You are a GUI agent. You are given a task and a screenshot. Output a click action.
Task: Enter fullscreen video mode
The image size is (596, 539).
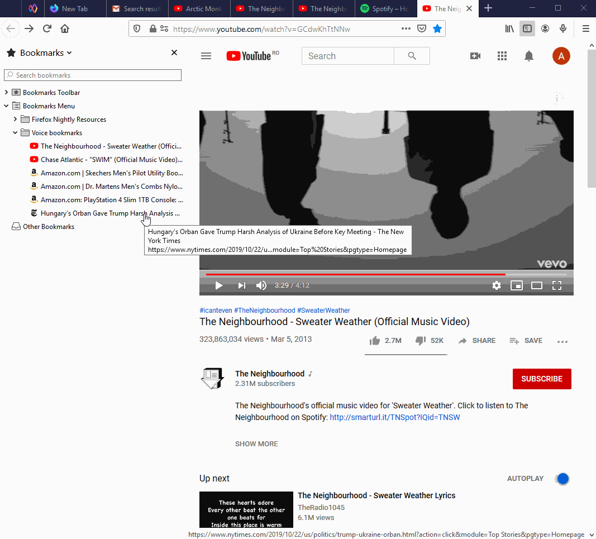pyautogui.click(x=557, y=285)
